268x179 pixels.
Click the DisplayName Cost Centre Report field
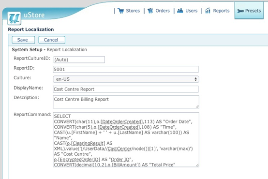tap(126, 89)
